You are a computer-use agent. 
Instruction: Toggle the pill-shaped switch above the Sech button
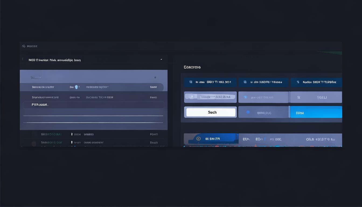point(192,97)
